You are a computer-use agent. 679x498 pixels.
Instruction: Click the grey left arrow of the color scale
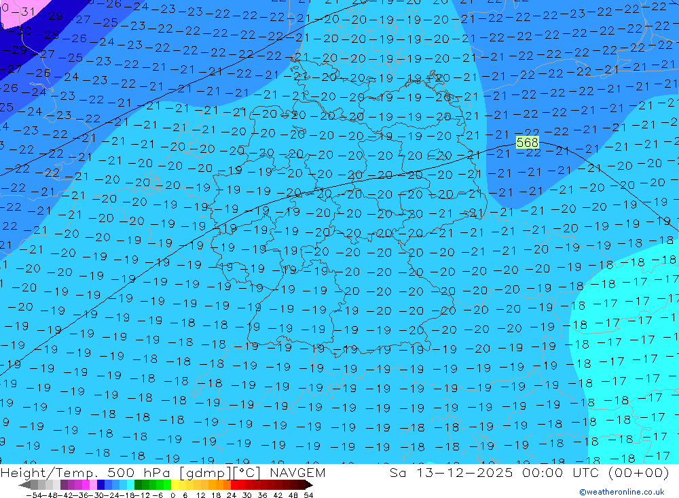[24, 485]
